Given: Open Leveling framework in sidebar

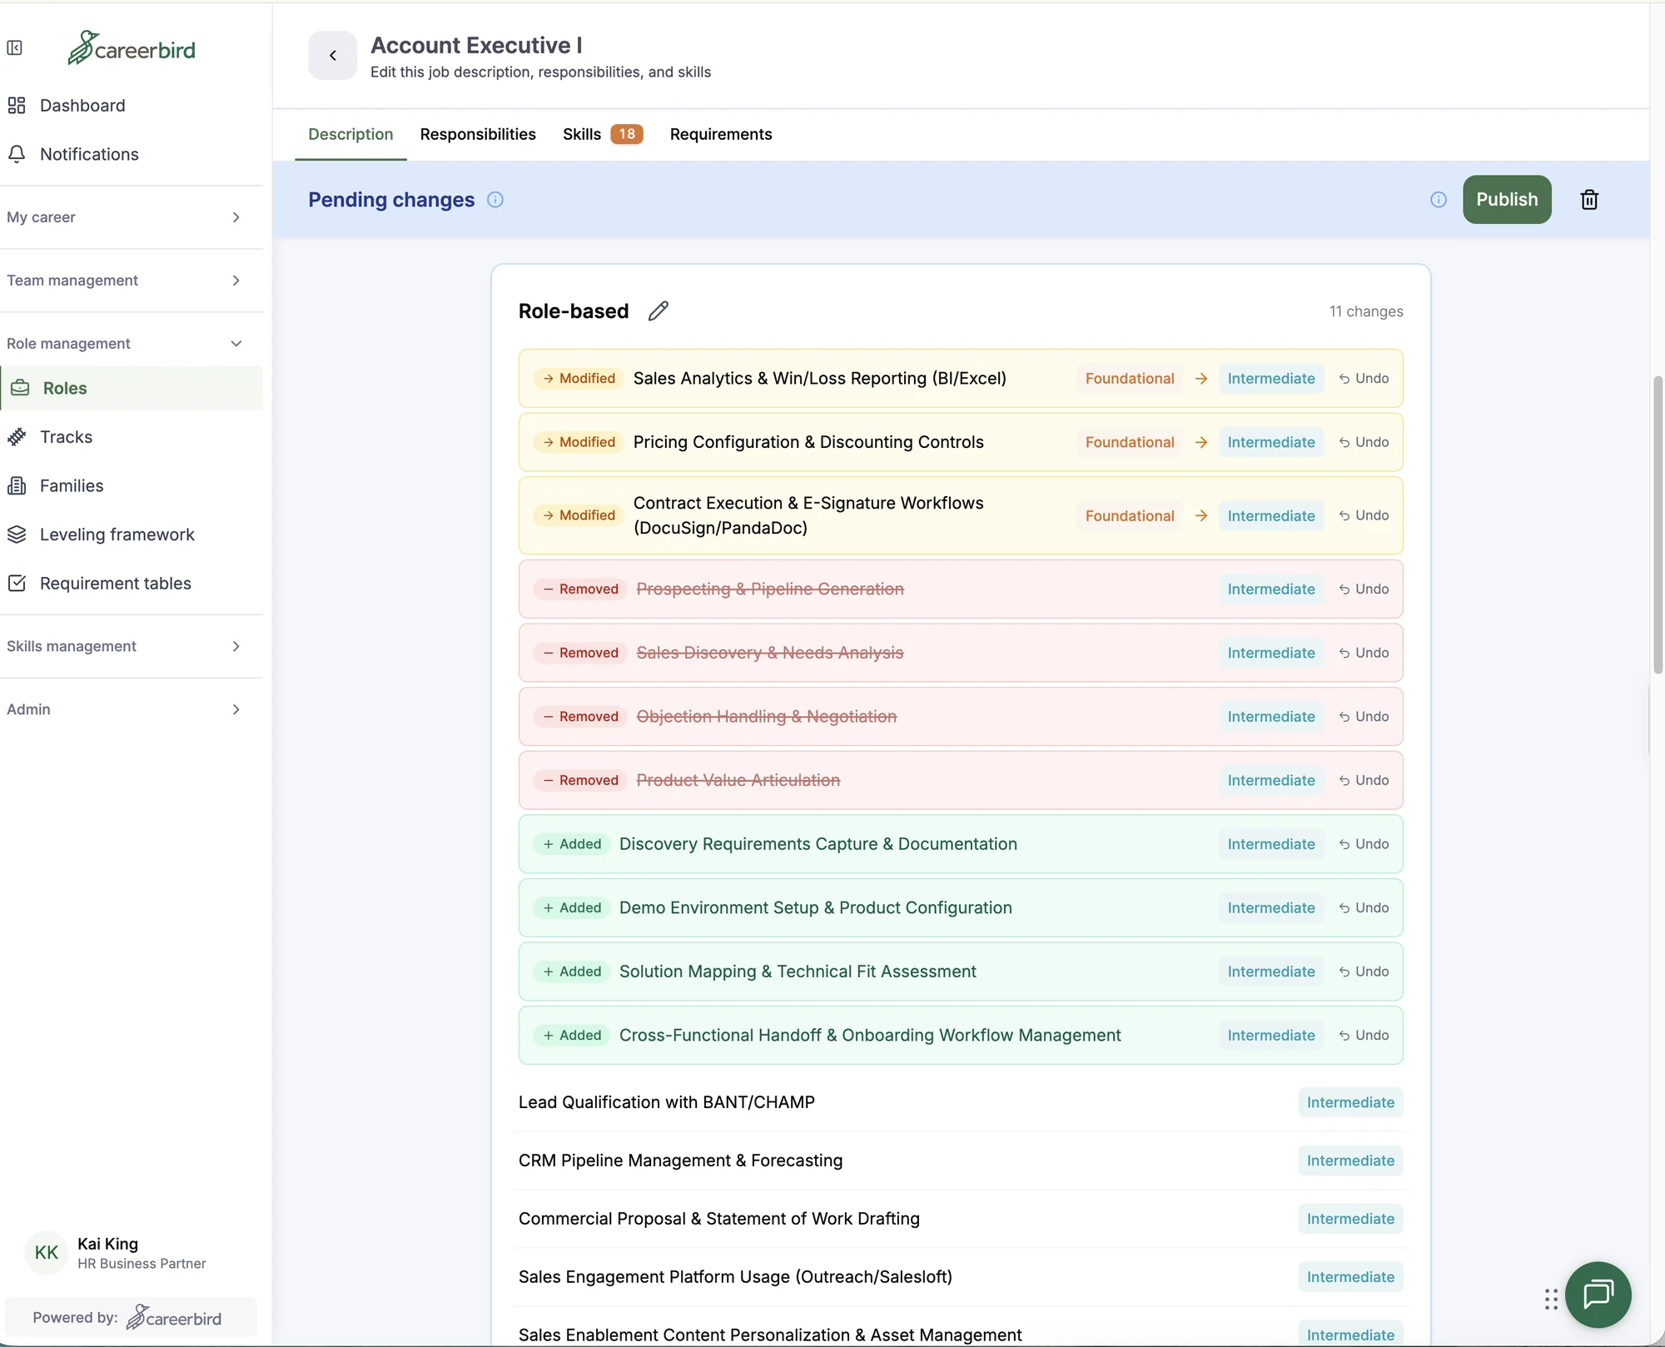Looking at the screenshot, I should click(132, 534).
